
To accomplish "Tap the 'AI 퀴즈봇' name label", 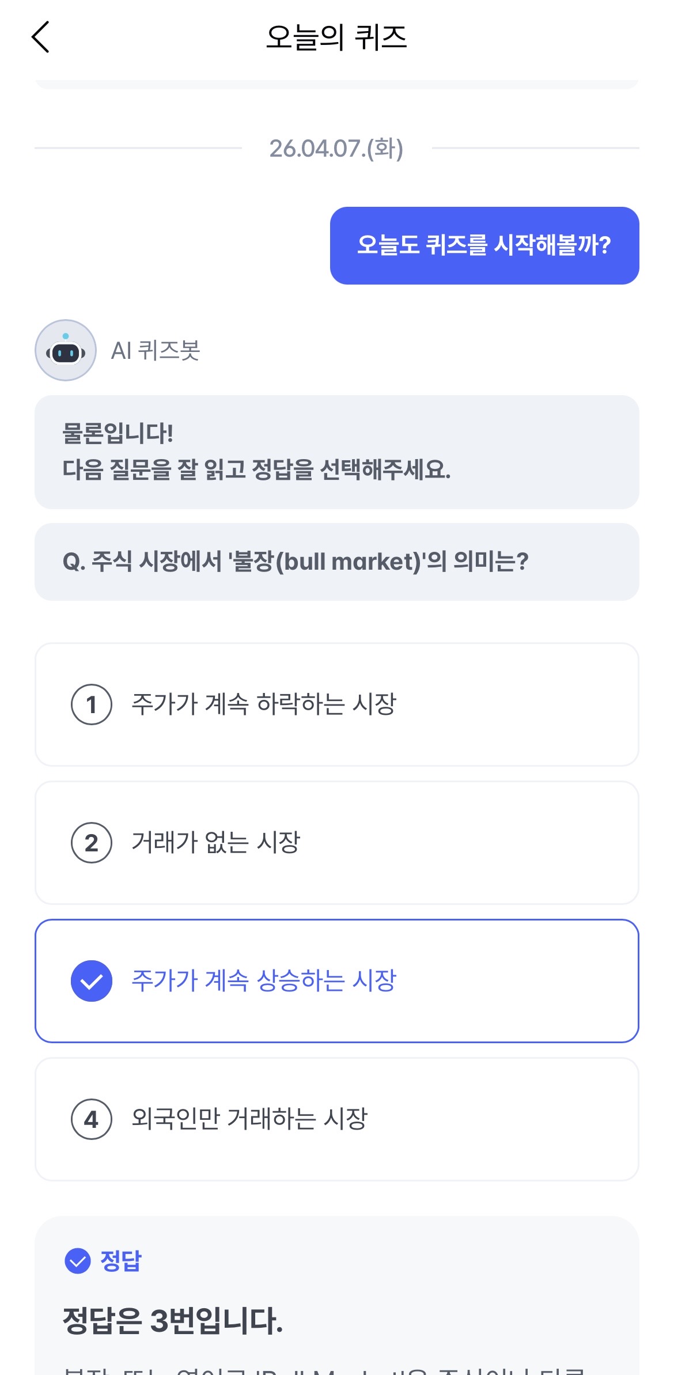I will pos(156,350).
